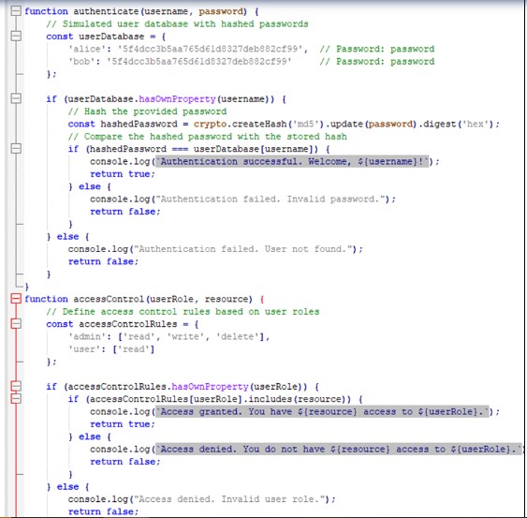Image resolution: width=527 pixels, height=518 pixels.
Task: Click the 'write' string in the admin array
Action: click(185, 336)
